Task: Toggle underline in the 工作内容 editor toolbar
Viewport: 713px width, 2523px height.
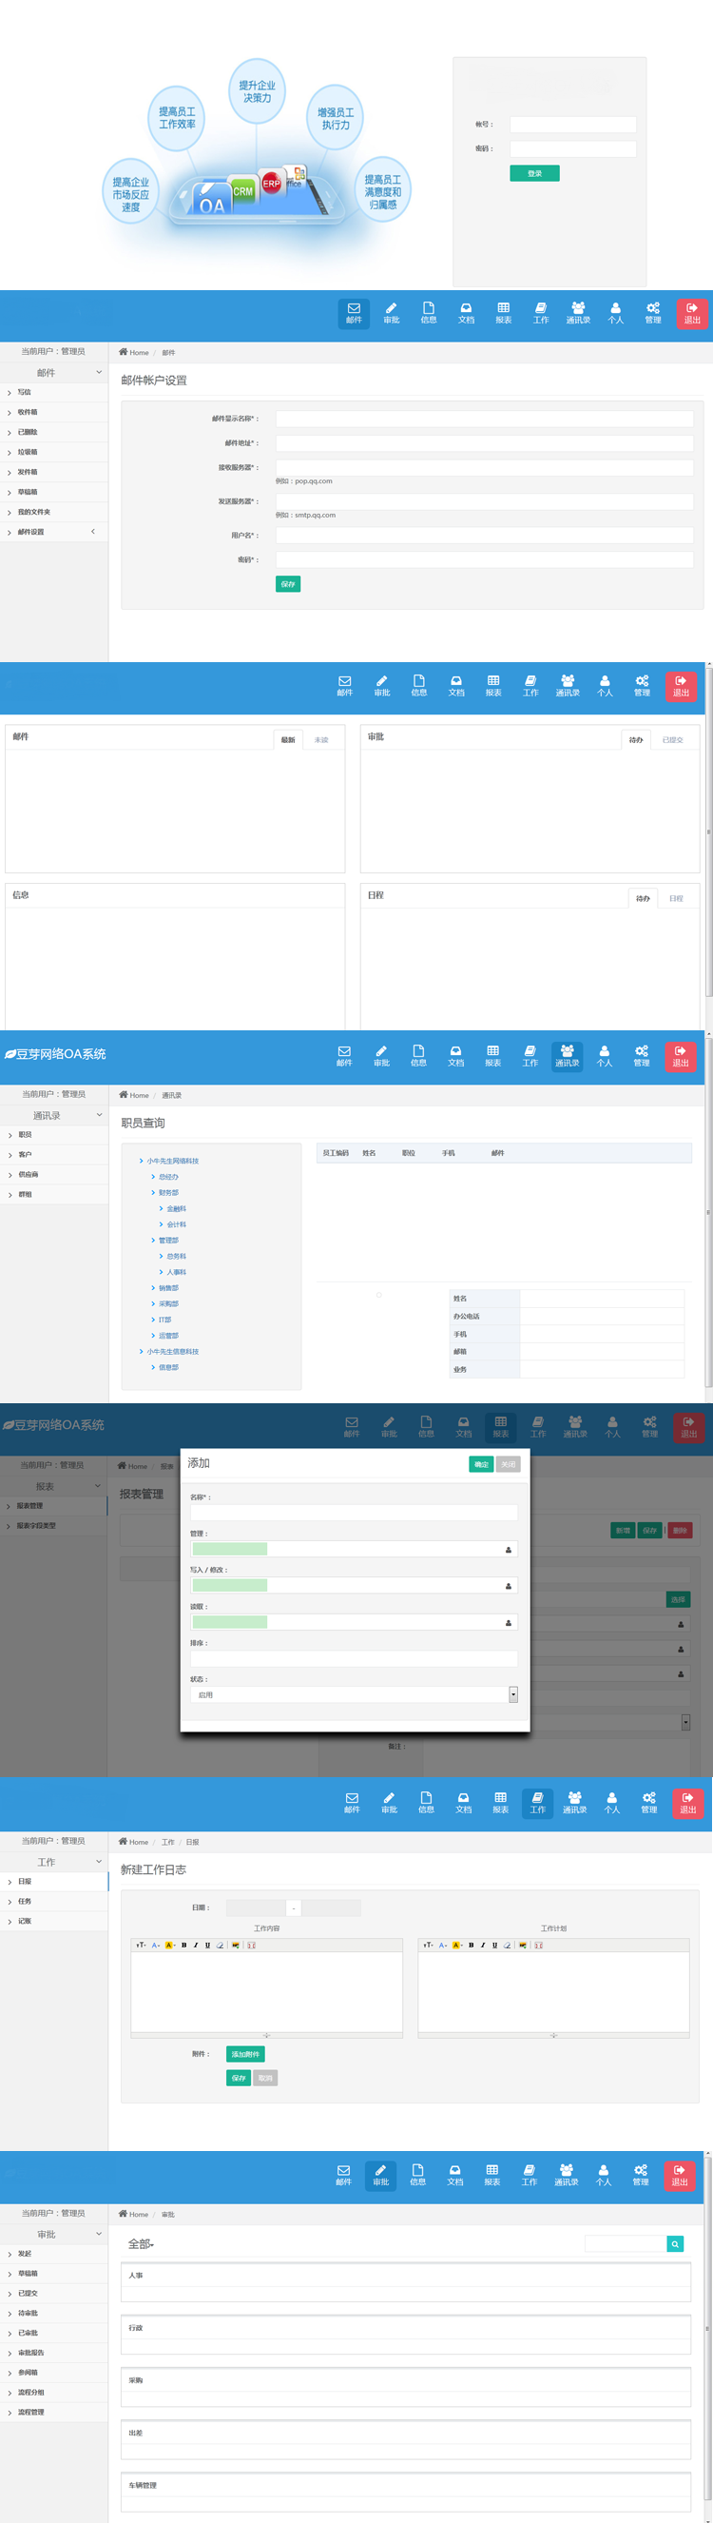Action: point(207,1946)
